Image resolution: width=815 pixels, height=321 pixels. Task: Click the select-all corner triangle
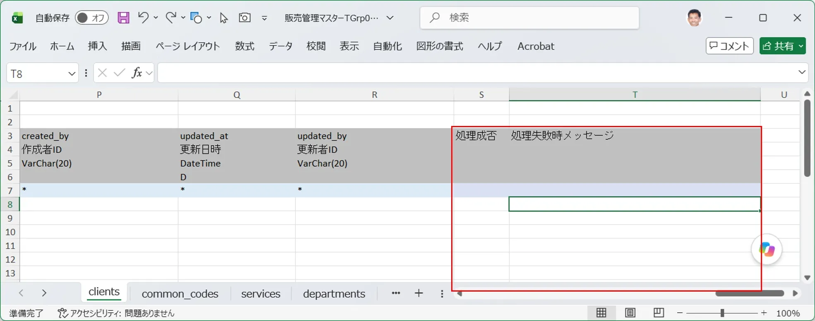13,95
